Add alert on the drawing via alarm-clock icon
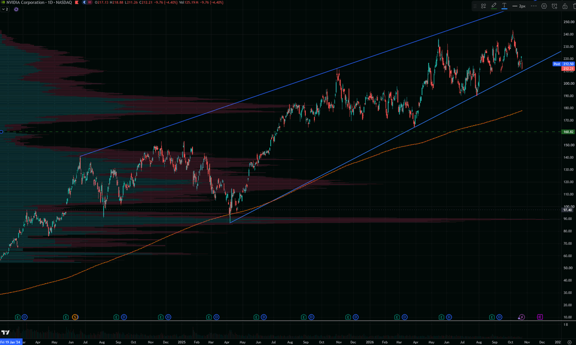The width and height of the screenshot is (576, 345). 554,6
